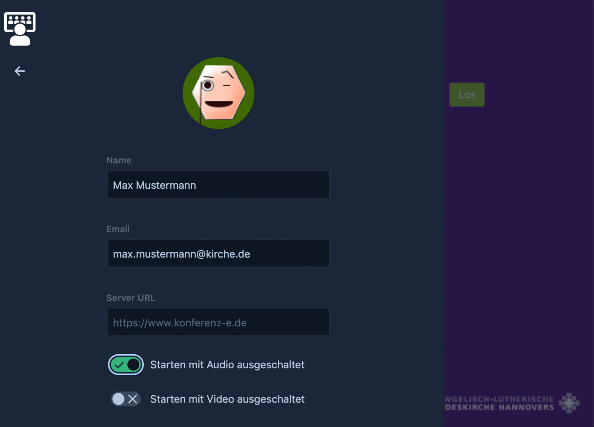
Task: Click the conference app logo icon
Action: pos(20,29)
